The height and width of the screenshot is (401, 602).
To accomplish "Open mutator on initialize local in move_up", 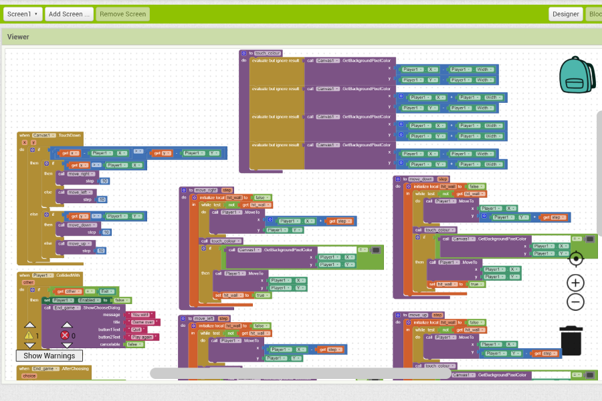I will click(409, 322).
